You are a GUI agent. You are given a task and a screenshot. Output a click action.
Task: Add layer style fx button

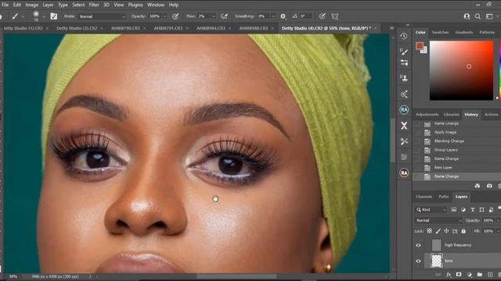[449, 275]
